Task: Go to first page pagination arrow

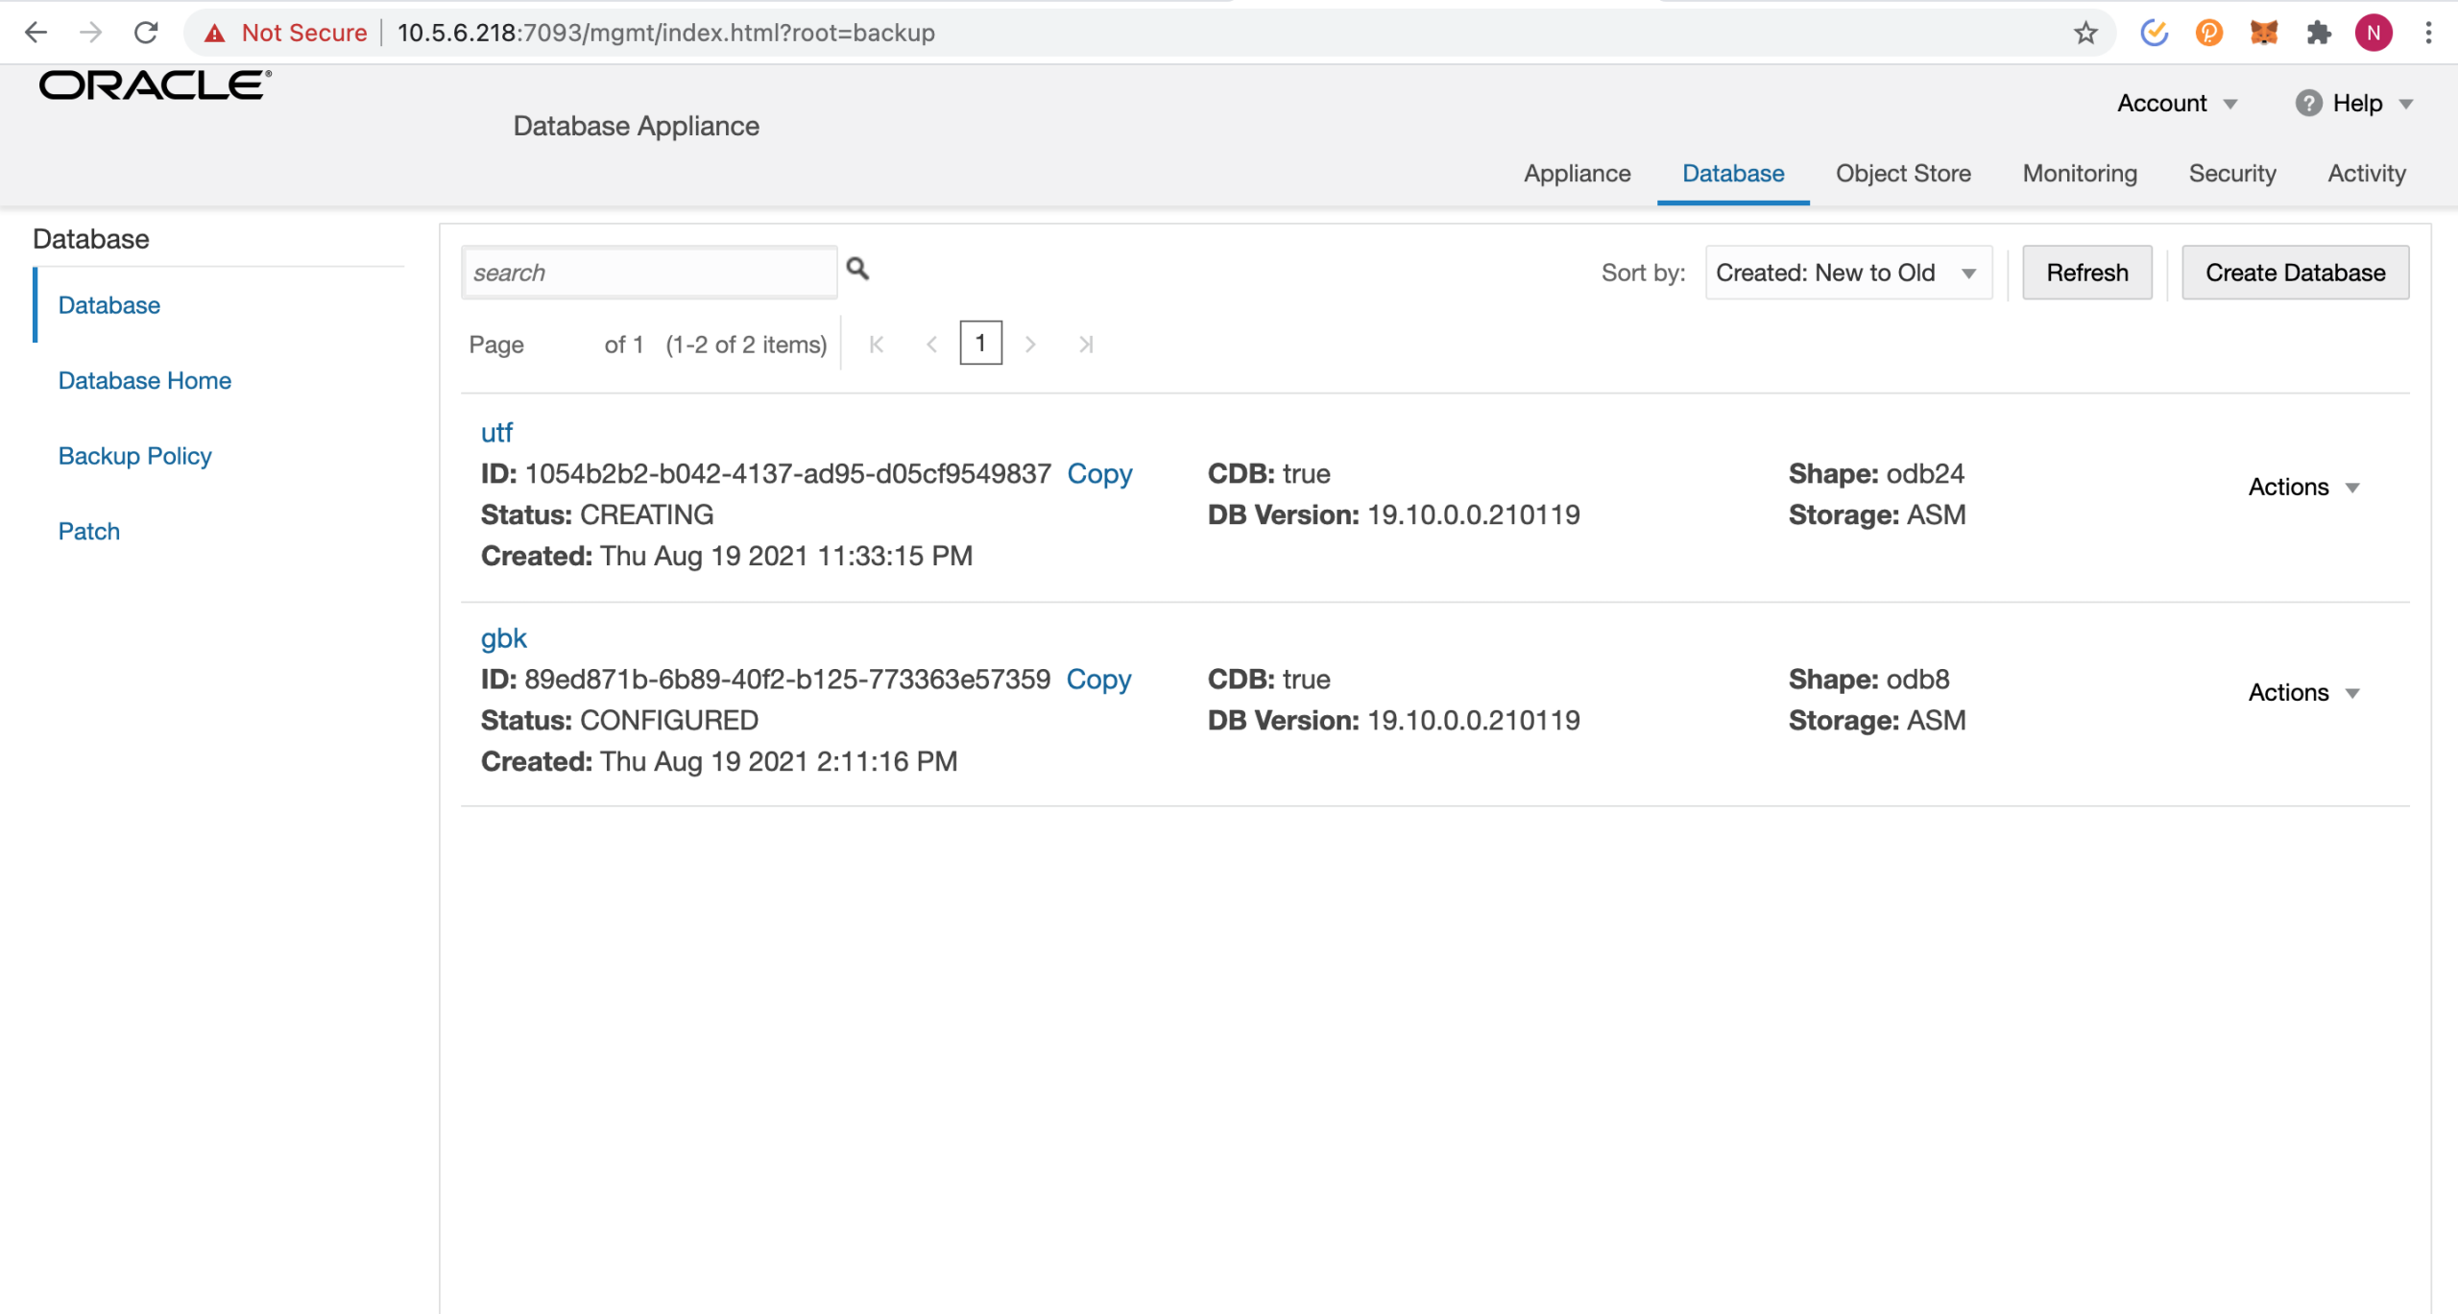Action: [x=876, y=345]
